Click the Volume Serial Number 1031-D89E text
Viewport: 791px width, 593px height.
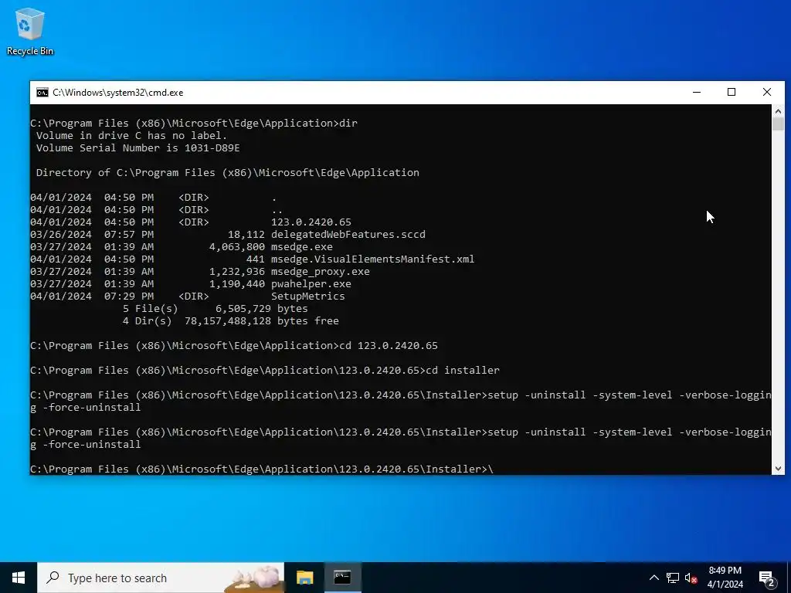[137, 148]
